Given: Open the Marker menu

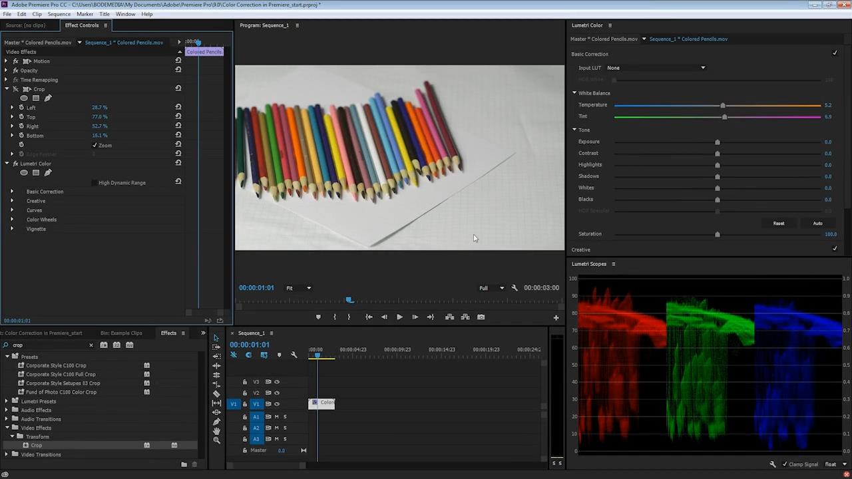Looking at the screenshot, I should pyautogui.click(x=85, y=14).
